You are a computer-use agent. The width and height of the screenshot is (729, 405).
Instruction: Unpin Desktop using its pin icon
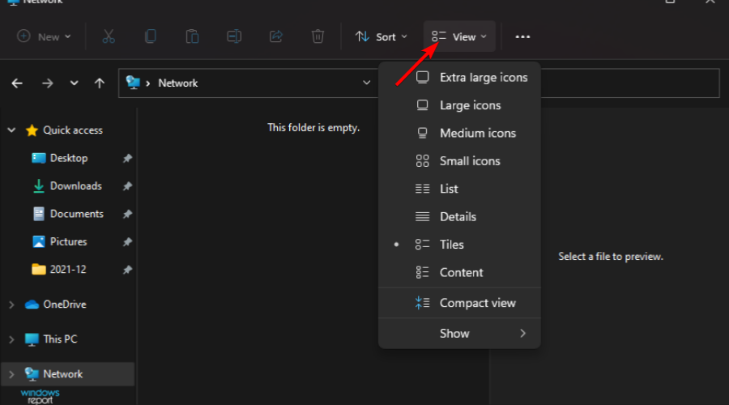coord(127,159)
